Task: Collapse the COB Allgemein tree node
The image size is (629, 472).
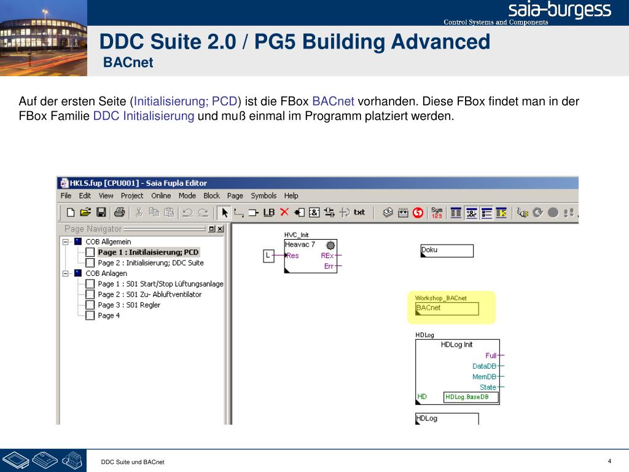Action: (x=65, y=242)
